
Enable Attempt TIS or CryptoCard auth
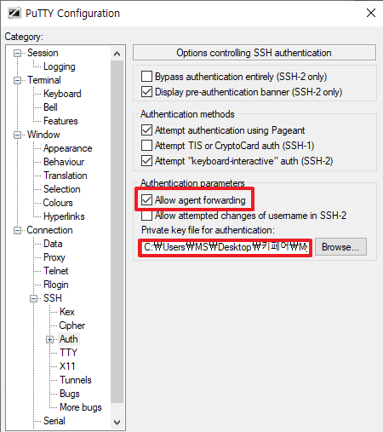pyautogui.click(x=146, y=146)
